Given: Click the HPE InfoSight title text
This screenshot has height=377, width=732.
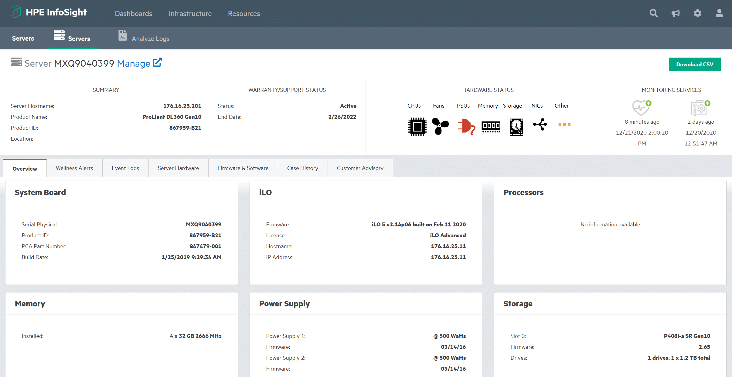Looking at the screenshot, I should tap(56, 12).
